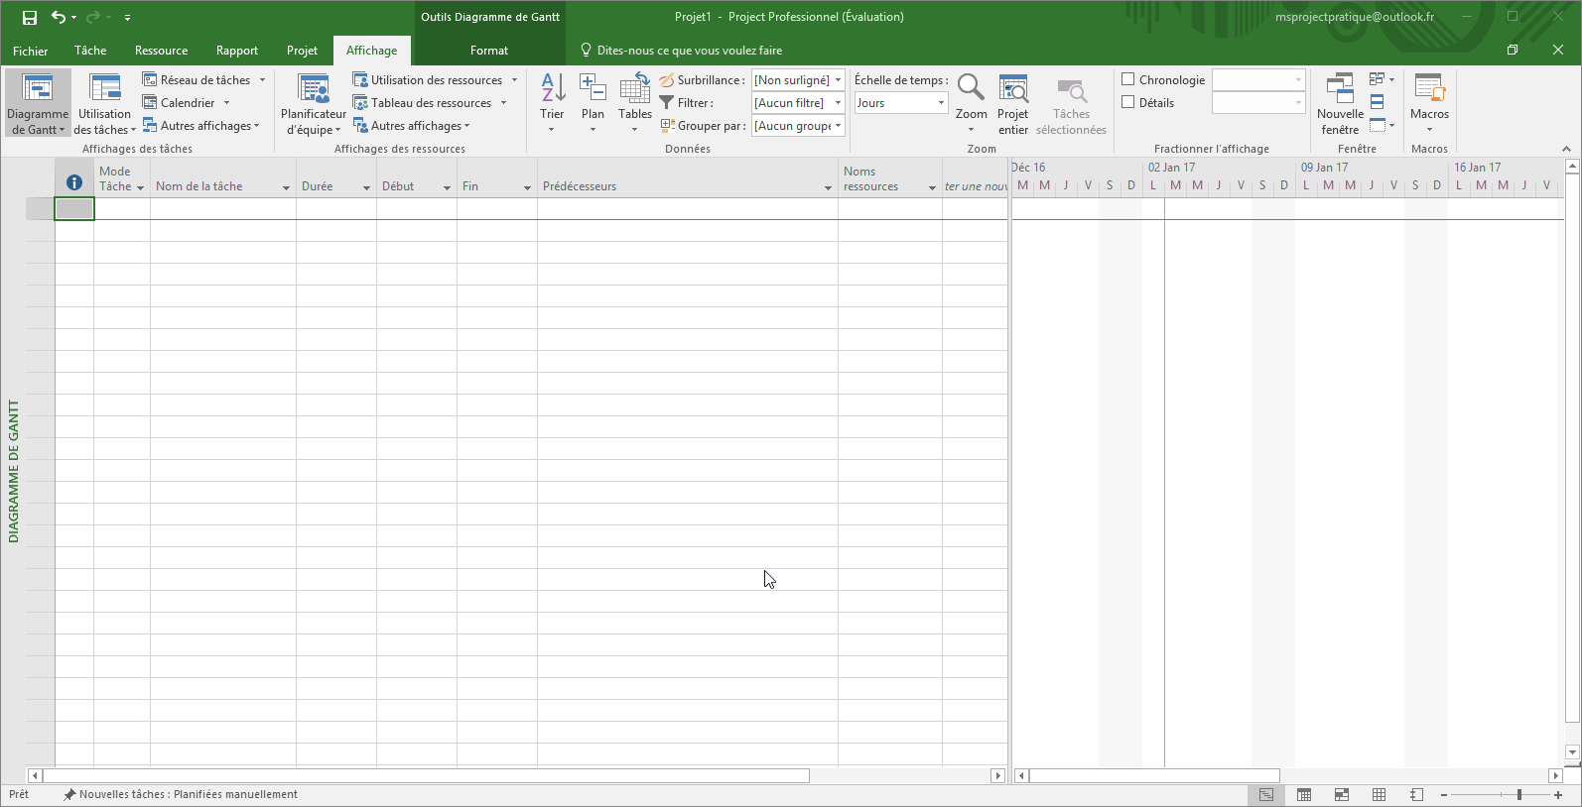Click the Undo arrow icon
Screen dimensions: 1582x807
[59, 17]
